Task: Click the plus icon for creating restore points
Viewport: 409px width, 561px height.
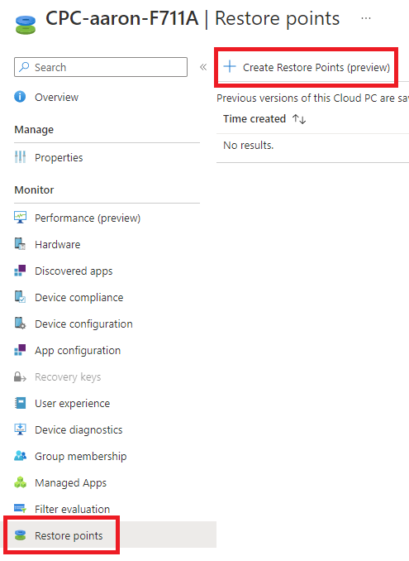Action: [x=230, y=66]
